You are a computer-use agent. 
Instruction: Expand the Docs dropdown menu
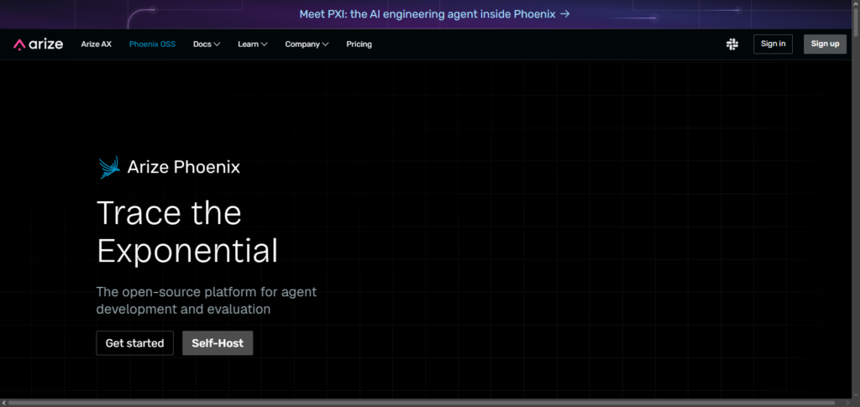(x=207, y=44)
